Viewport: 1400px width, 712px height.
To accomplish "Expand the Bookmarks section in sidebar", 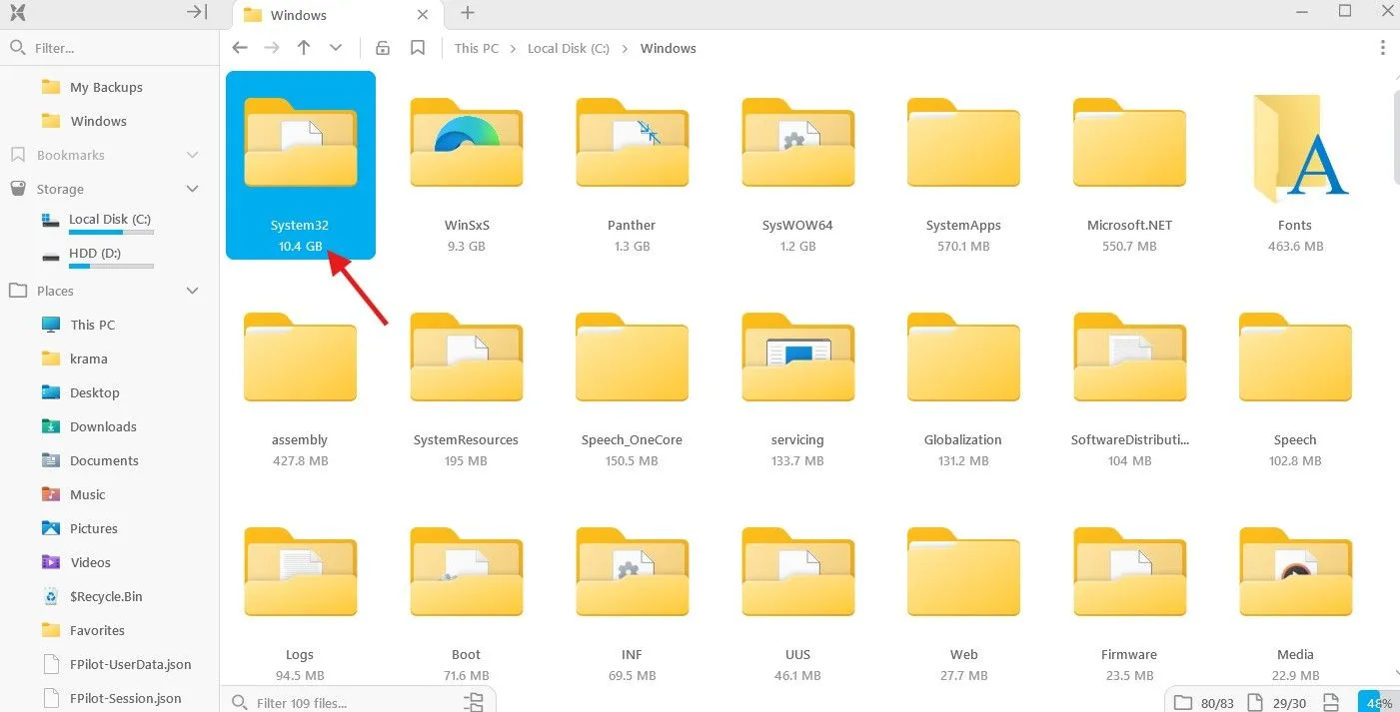I will click(x=193, y=155).
